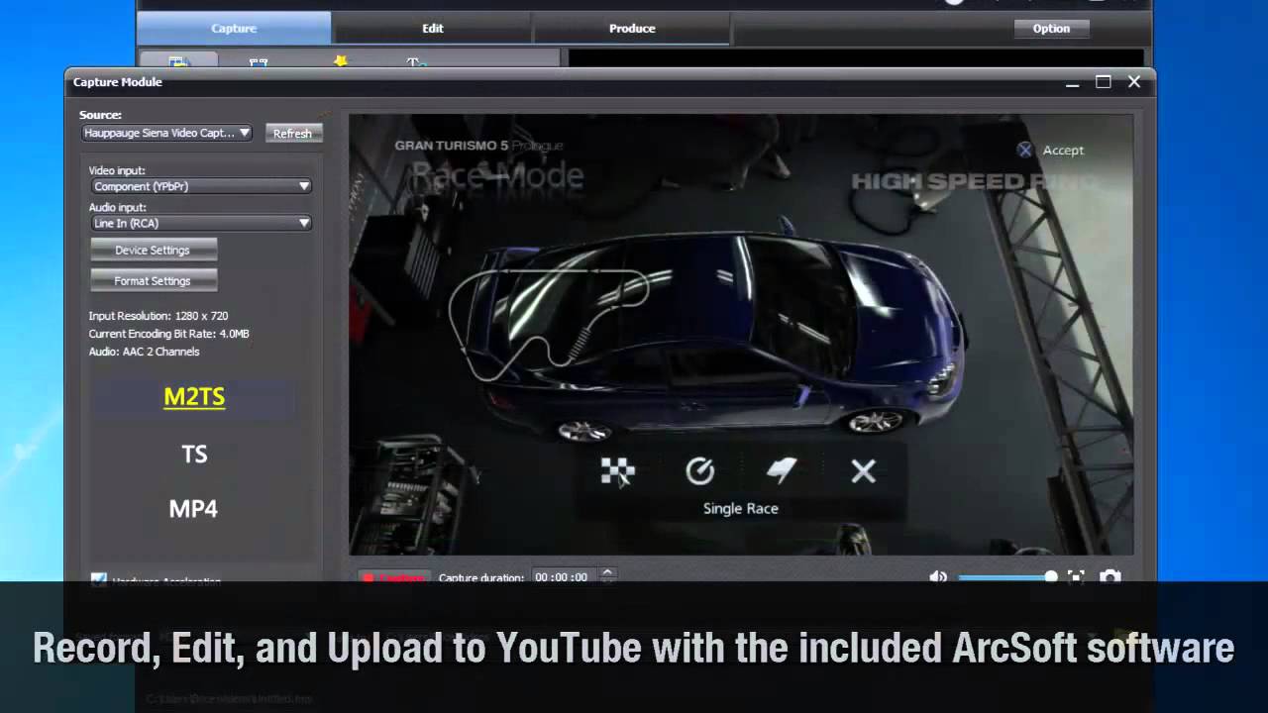This screenshot has height=713, width=1268.
Task: Click the capture duration stepper arrows
Action: [607, 575]
